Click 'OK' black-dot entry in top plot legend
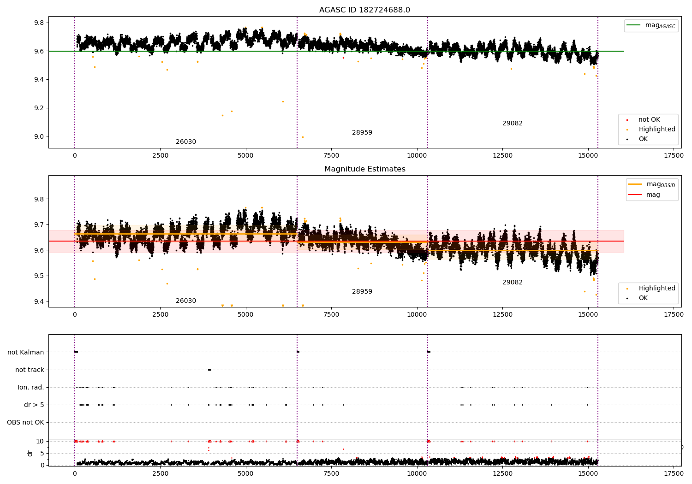The height and width of the screenshot is (484, 692). [x=643, y=139]
